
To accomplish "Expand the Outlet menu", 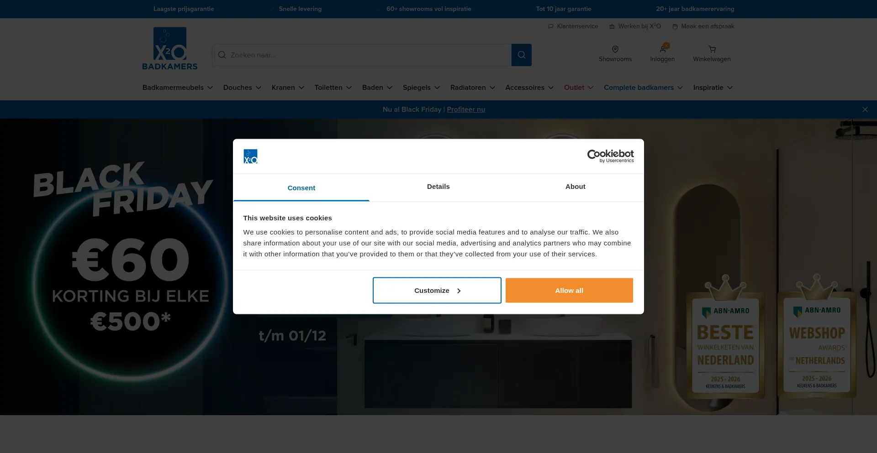I will [578, 88].
